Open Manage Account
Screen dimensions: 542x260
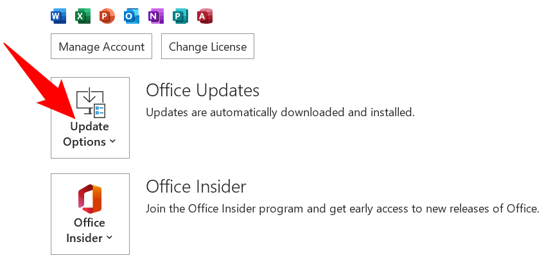[101, 47]
